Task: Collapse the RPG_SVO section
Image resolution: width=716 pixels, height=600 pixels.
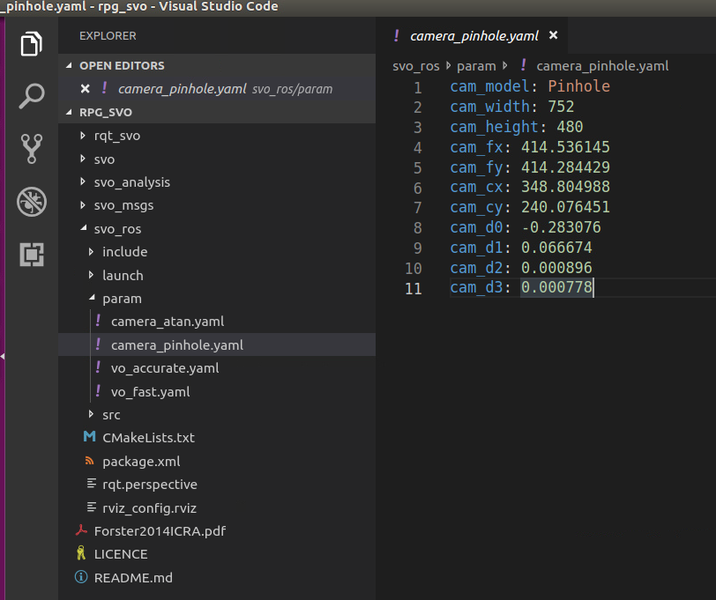Action: pos(69,112)
